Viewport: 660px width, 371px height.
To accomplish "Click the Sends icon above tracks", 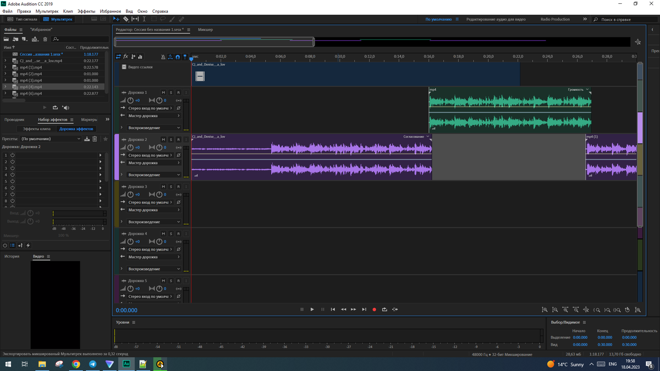I will click(x=133, y=57).
